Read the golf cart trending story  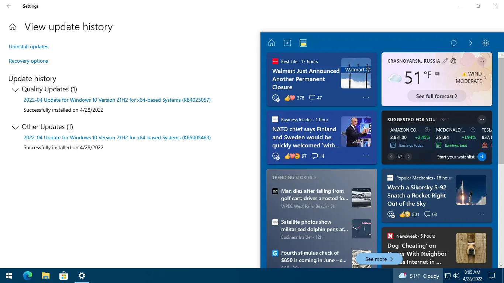pos(315,195)
